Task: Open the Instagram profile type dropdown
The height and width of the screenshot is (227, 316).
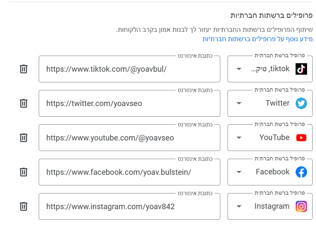Action: click(x=239, y=206)
